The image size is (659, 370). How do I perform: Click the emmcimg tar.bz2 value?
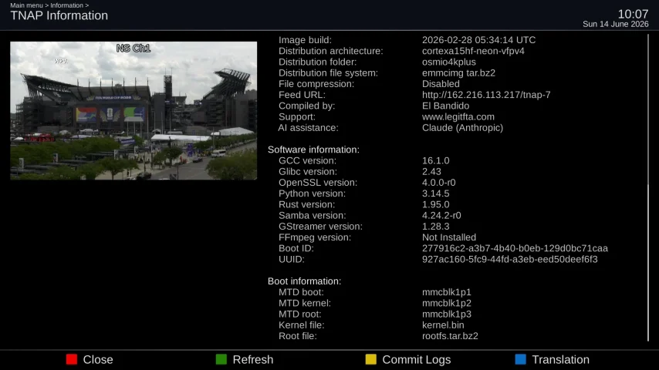point(458,73)
